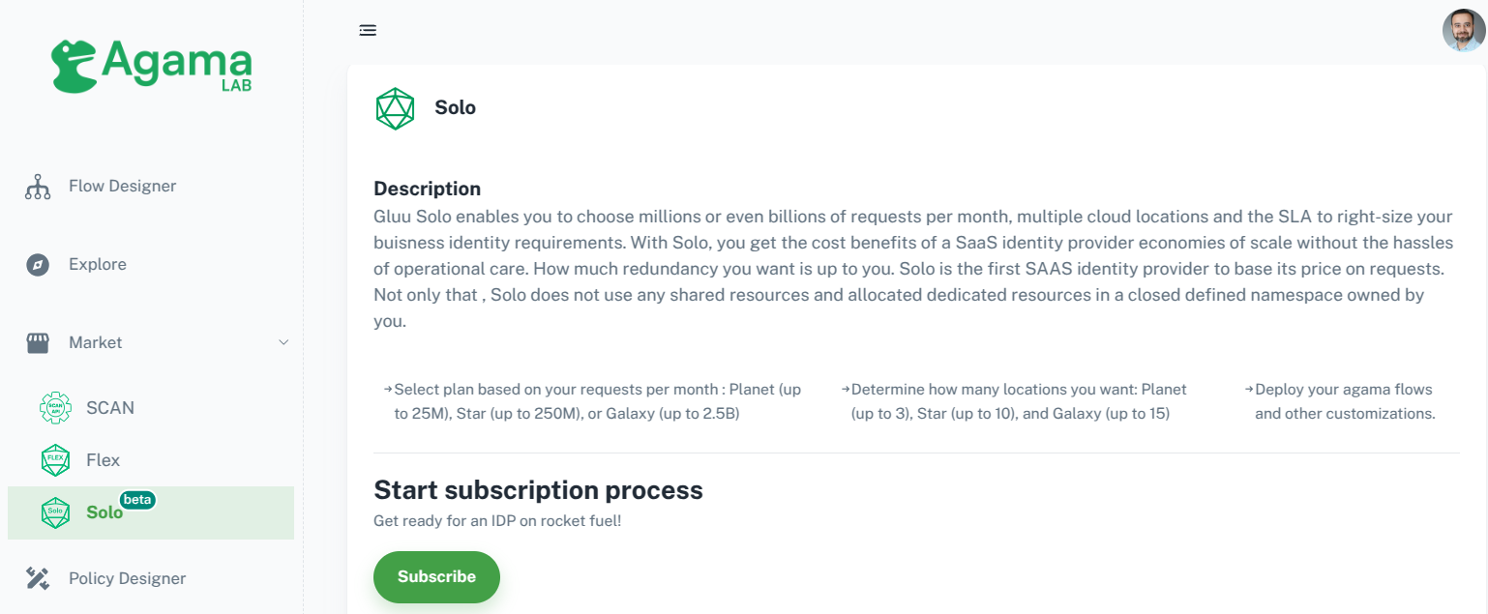Screen dimensions: 1488x614
Task: Click the Explore compass icon
Action: (x=38, y=265)
